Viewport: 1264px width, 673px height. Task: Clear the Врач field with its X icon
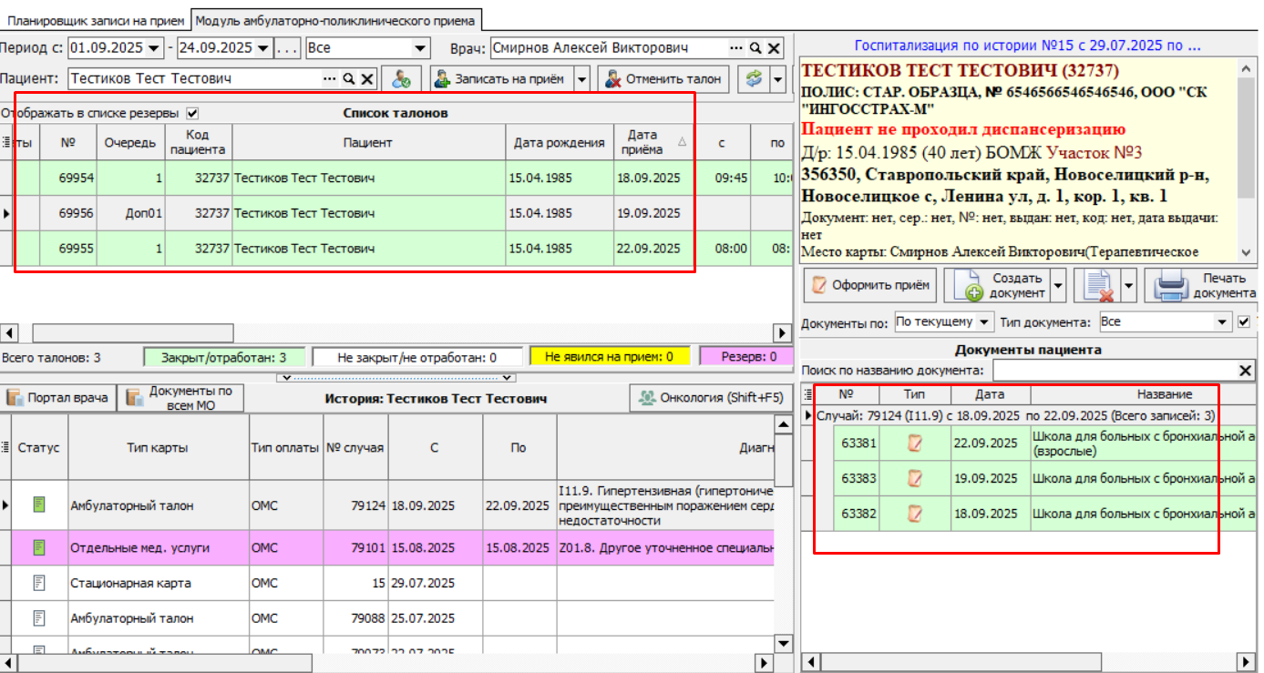click(774, 48)
